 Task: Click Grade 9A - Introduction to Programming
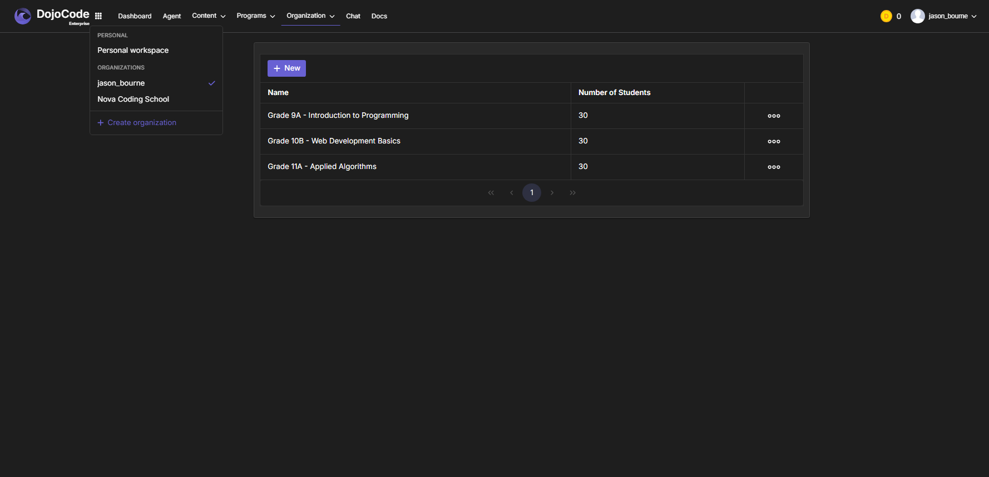338,115
